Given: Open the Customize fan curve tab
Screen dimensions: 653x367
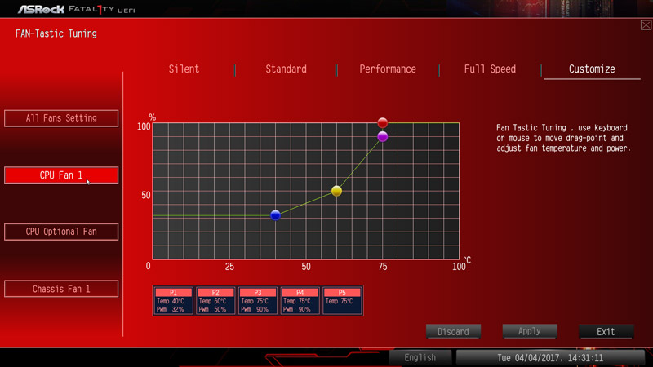Looking at the screenshot, I should click(x=592, y=69).
